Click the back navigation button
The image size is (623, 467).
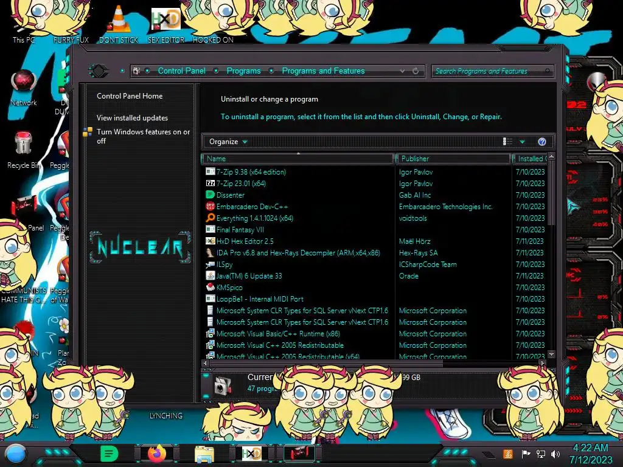[99, 71]
